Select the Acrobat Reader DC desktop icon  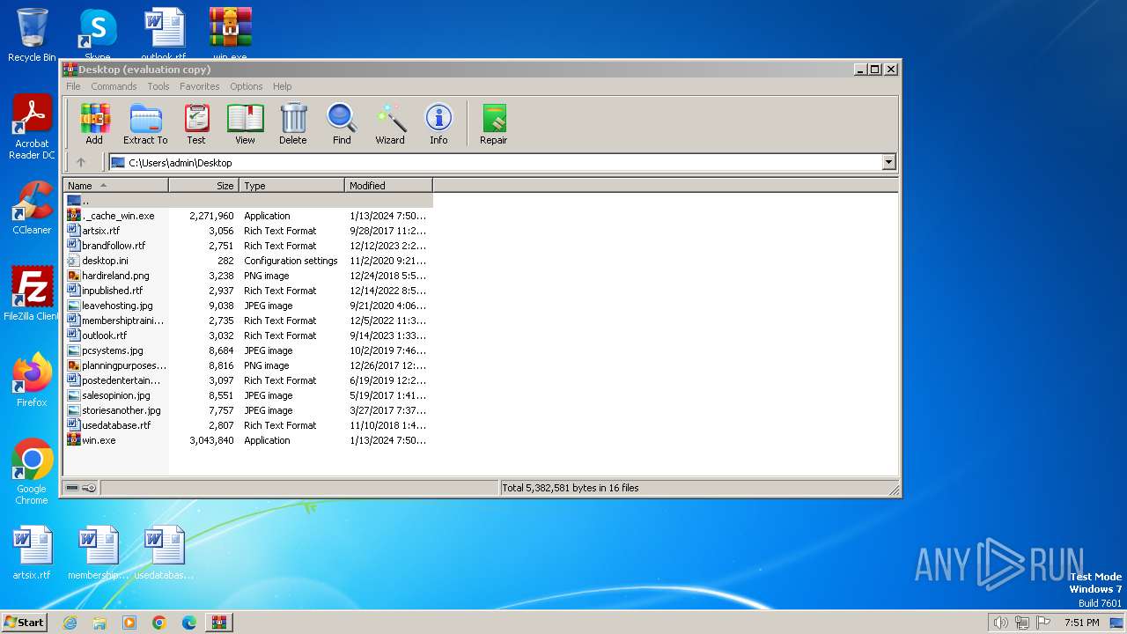(x=32, y=128)
